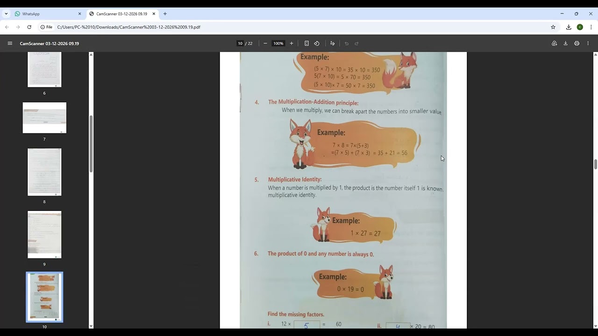
Task: Click the document scroll down arrow
Action: coord(596,326)
